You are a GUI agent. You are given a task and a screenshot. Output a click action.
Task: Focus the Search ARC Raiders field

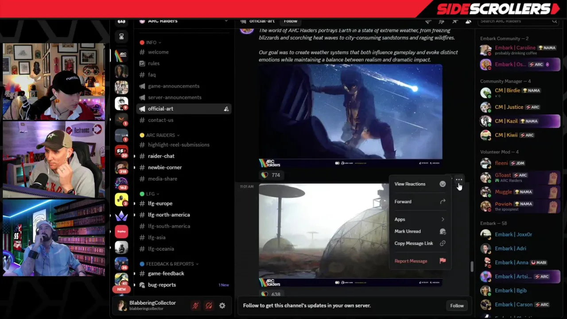pyautogui.click(x=518, y=21)
